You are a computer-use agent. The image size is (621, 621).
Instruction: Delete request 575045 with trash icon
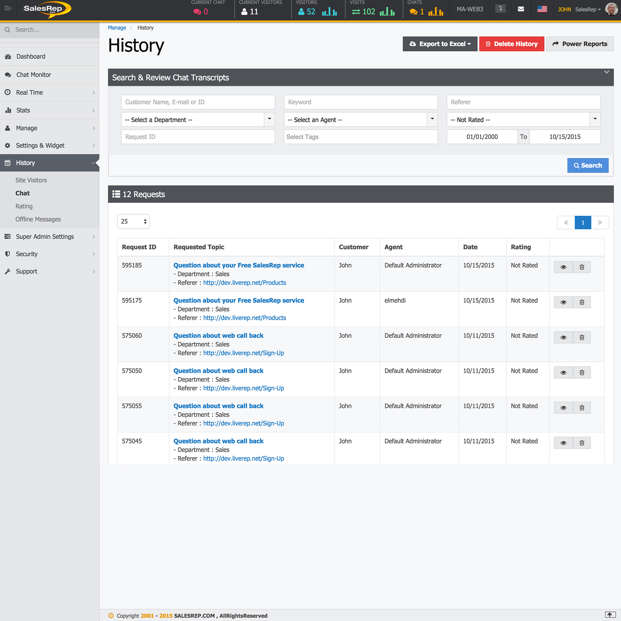tap(582, 443)
